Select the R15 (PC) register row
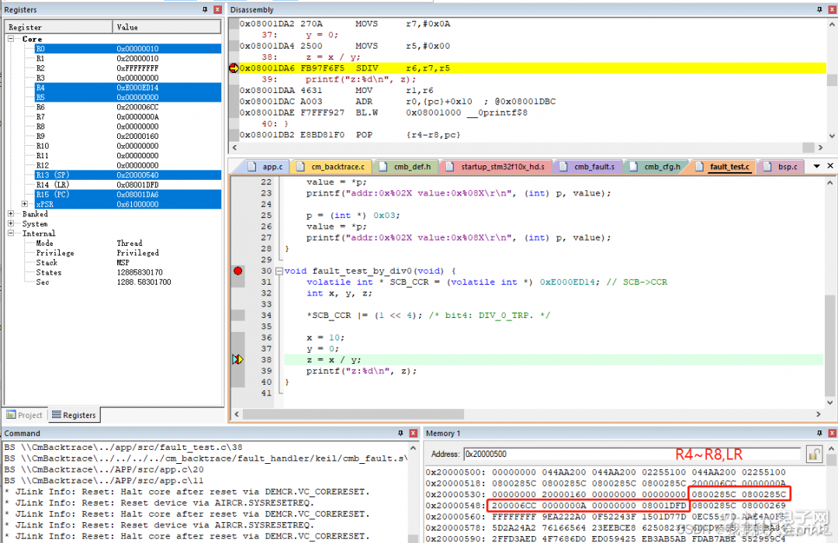Screen dimensions: 838x543 coord(128,195)
